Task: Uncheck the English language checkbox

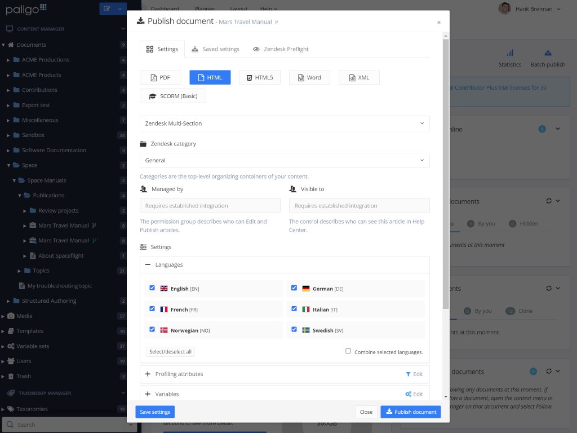Action: click(x=152, y=288)
